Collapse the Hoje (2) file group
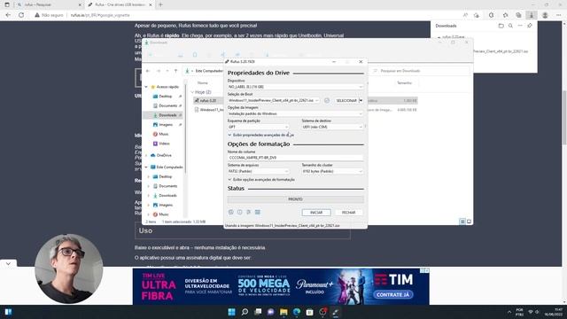Viewport: 567px width, 319px height. pos(192,92)
